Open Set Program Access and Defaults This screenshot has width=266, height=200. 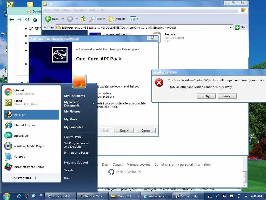pyautogui.click(x=77, y=145)
